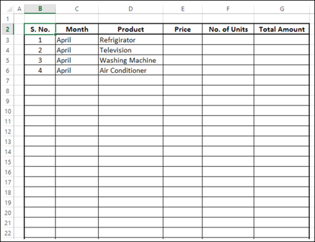This screenshot has height=242, width=315.
Task: Select column A header
Action: pos(19,9)
